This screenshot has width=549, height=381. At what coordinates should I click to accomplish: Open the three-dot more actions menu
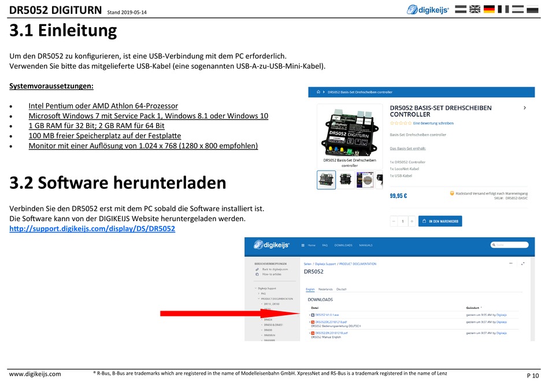(511, 263)
